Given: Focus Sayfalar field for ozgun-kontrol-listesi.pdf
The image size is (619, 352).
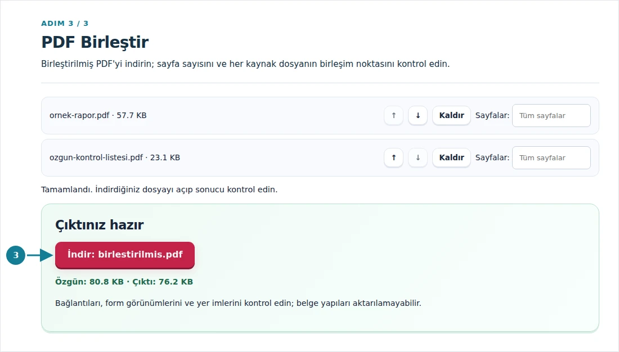Looking at the screenshot, I should pos(551,158).
